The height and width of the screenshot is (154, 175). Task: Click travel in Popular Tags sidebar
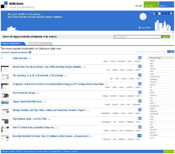pos(152,138)
